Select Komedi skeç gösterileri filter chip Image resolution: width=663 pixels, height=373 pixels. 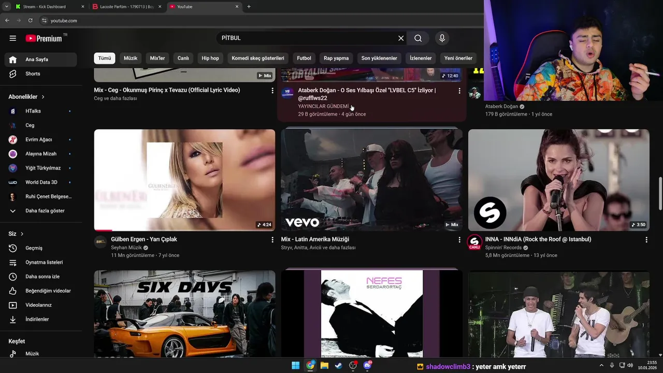coord(258,58)
